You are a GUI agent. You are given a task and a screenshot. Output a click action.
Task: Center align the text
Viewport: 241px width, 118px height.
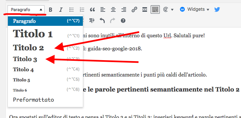(113, 10)
